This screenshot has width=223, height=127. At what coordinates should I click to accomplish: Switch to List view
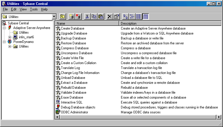139,17
